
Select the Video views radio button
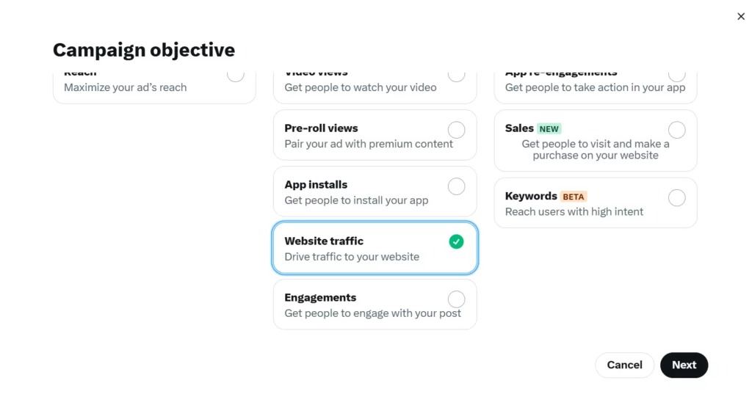[456, 74]
